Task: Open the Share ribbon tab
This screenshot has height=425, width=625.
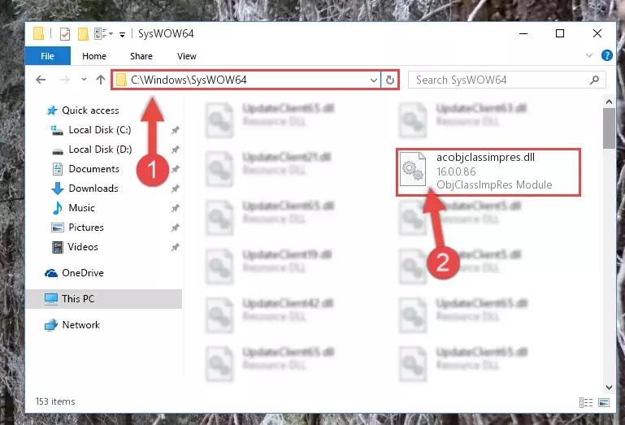Action: (141, 56)
